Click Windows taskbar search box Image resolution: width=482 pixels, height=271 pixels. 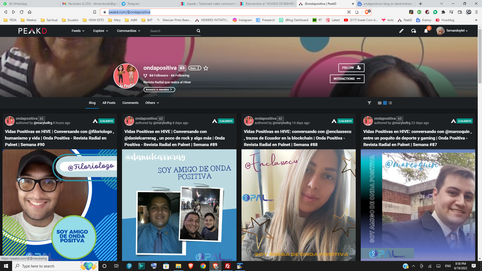tap(55, 266)
